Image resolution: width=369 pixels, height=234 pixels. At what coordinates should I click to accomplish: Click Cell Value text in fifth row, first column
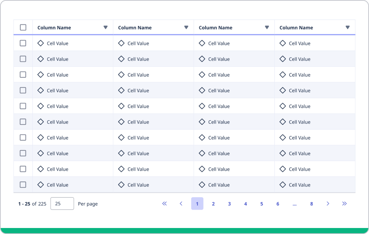click(x=58, y=106)
